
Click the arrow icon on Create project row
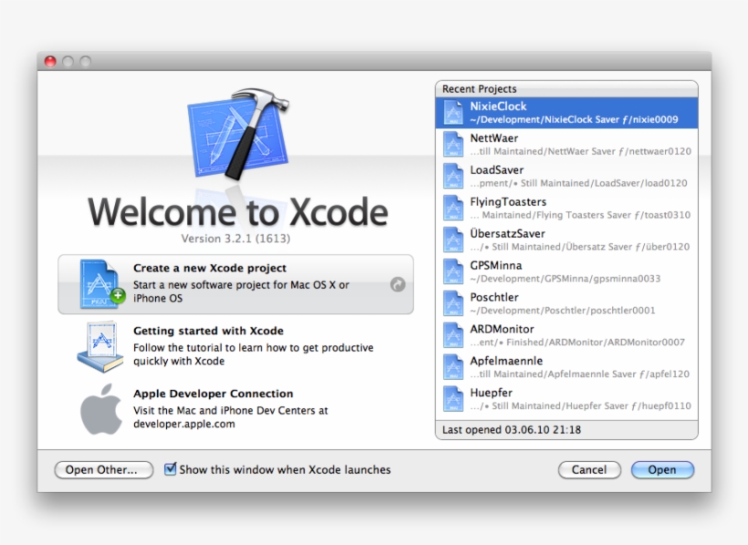point(398,284)
